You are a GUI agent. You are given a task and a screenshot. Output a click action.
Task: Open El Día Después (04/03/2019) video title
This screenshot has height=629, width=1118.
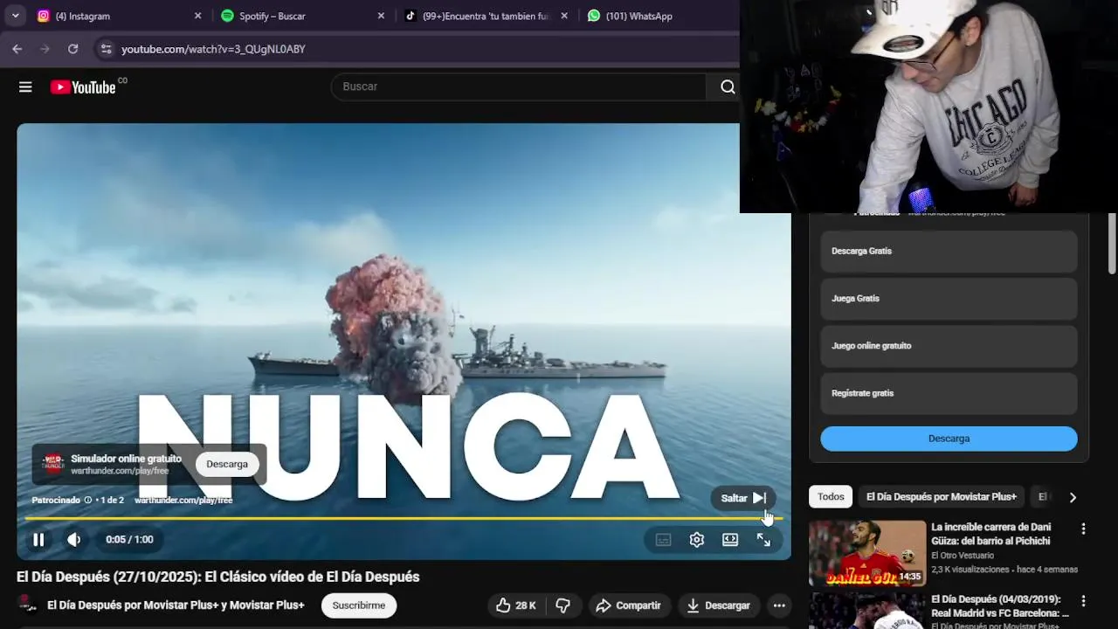(x=1000, y=606)
